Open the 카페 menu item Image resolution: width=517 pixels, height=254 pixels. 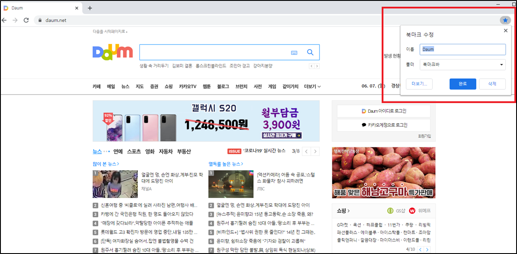click(x=97, y=86)
